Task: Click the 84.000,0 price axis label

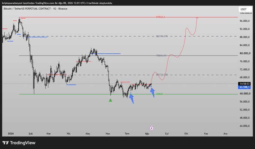Action: 244,45
